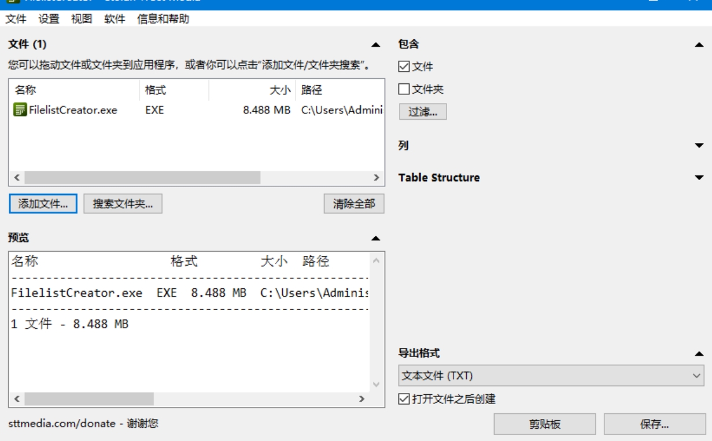Collapse the 预览 section

coord(376,238)
